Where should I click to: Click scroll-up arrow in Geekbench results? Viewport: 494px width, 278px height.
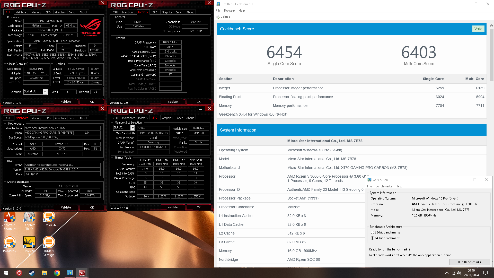tap(491, 25)
